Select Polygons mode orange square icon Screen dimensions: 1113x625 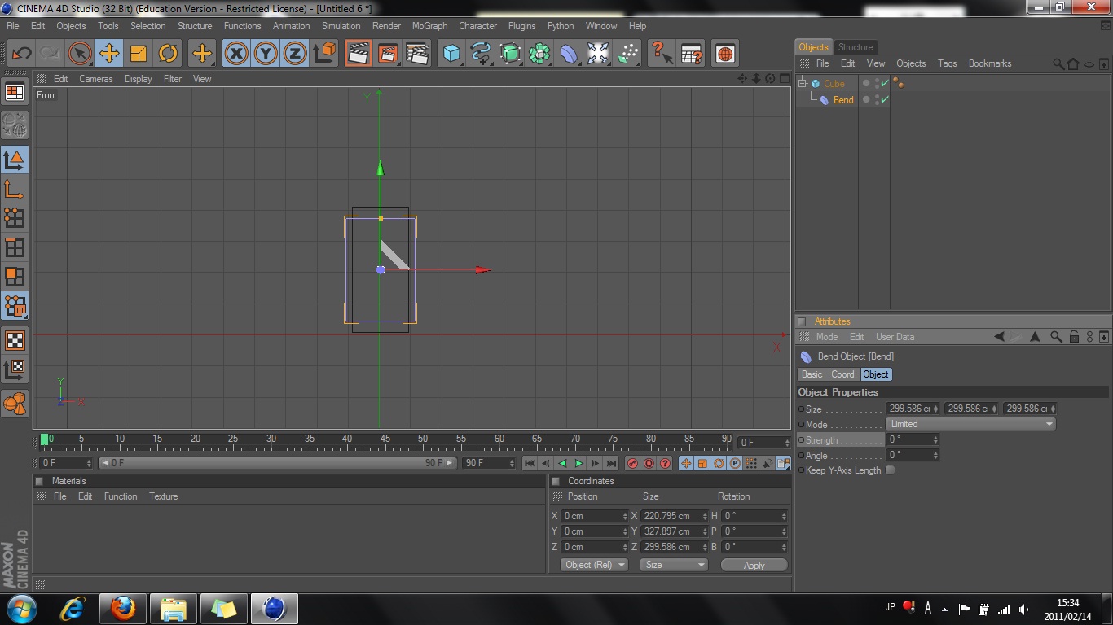15,277
